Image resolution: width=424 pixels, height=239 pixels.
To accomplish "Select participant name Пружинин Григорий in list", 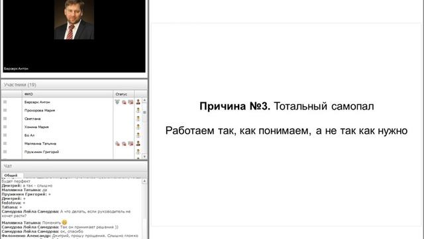I will point(41,152).
